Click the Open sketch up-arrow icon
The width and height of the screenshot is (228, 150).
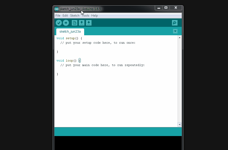pyautogui.click(x=82, y=23)
